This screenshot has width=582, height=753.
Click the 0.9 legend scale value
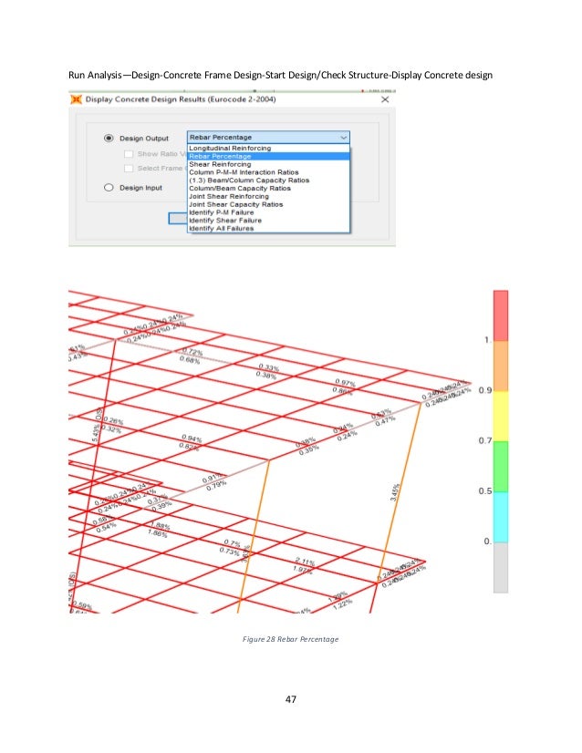coord(485,390)
